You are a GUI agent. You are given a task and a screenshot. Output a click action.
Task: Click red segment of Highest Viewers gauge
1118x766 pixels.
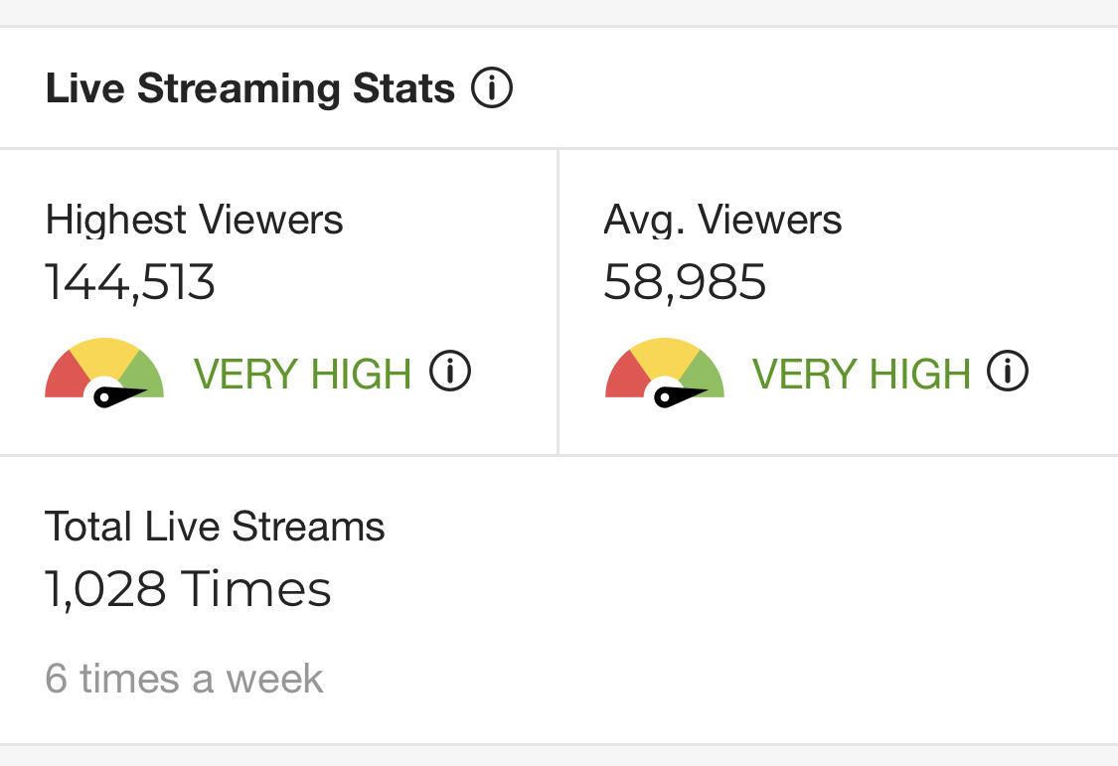click(x=65, y=378)
